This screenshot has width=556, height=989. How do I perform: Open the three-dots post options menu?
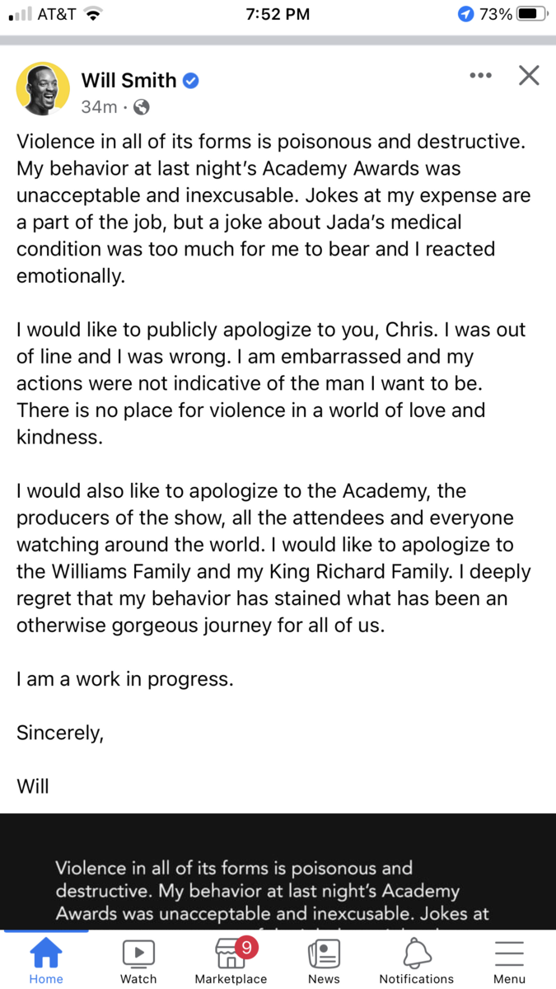pos(480,76)
